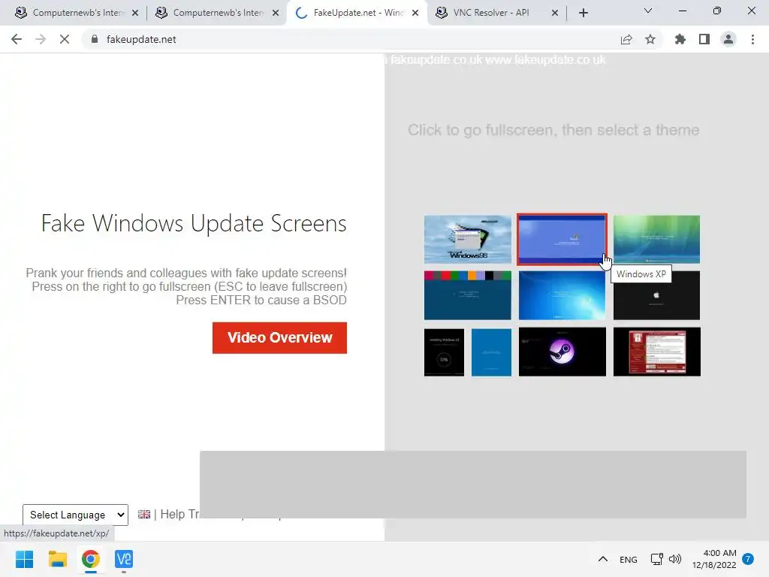
Task: Open the Extensions puzzle icon
Action: [x=680, y=39]
